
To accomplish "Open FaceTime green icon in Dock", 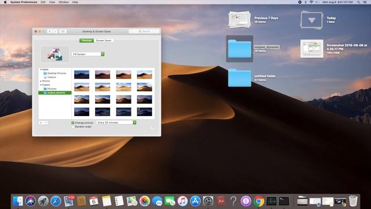I will [170, 201].
